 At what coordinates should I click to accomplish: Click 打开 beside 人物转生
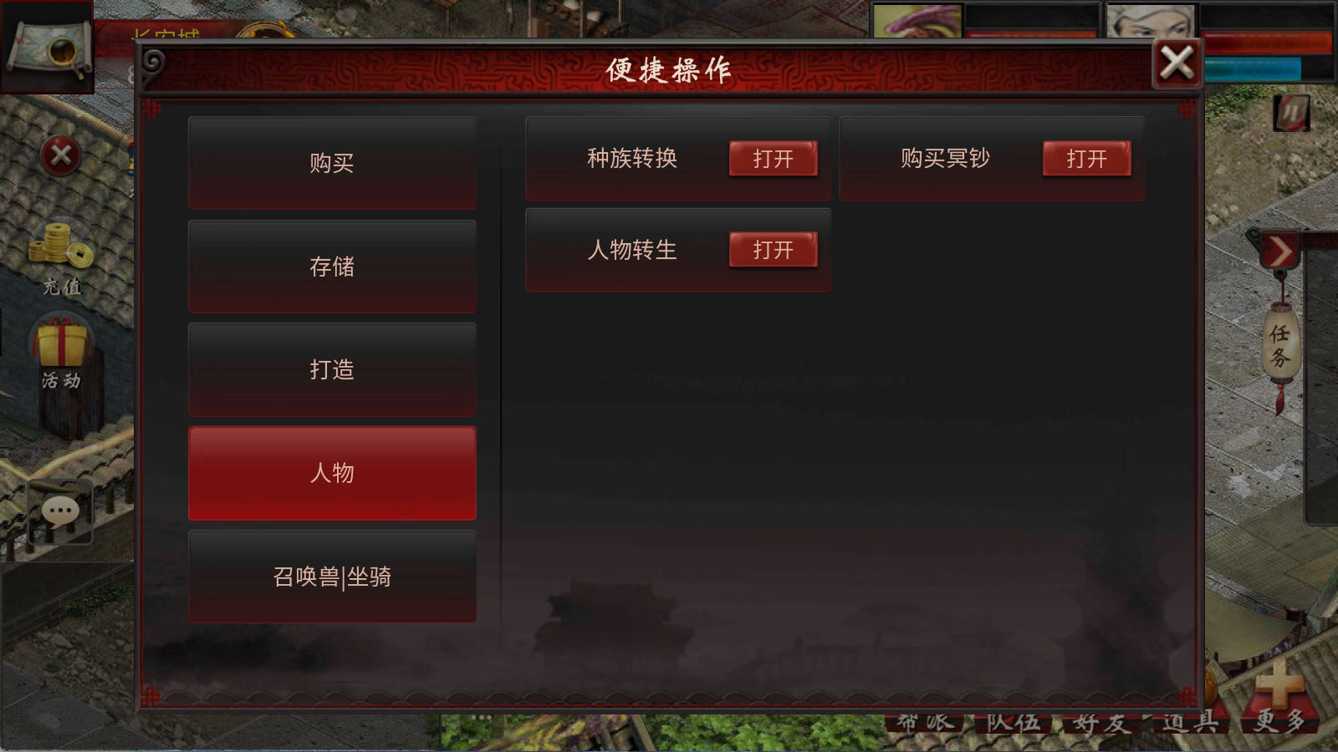click(773, 250)
